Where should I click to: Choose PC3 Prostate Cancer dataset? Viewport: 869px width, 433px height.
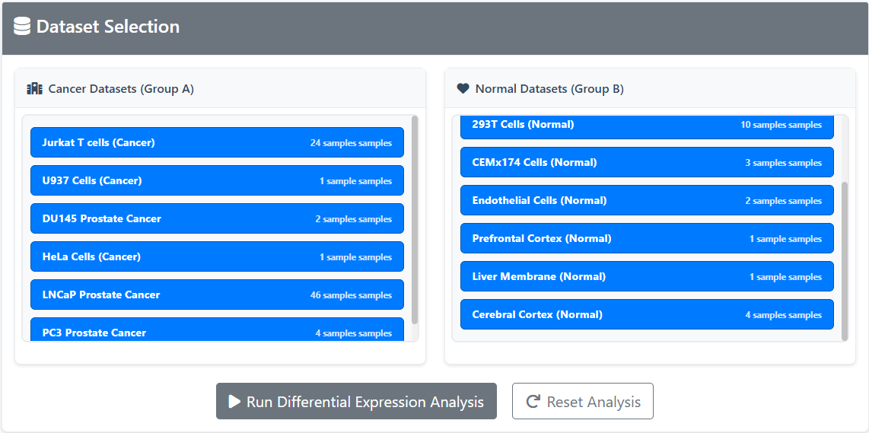[x=218, y=330]
